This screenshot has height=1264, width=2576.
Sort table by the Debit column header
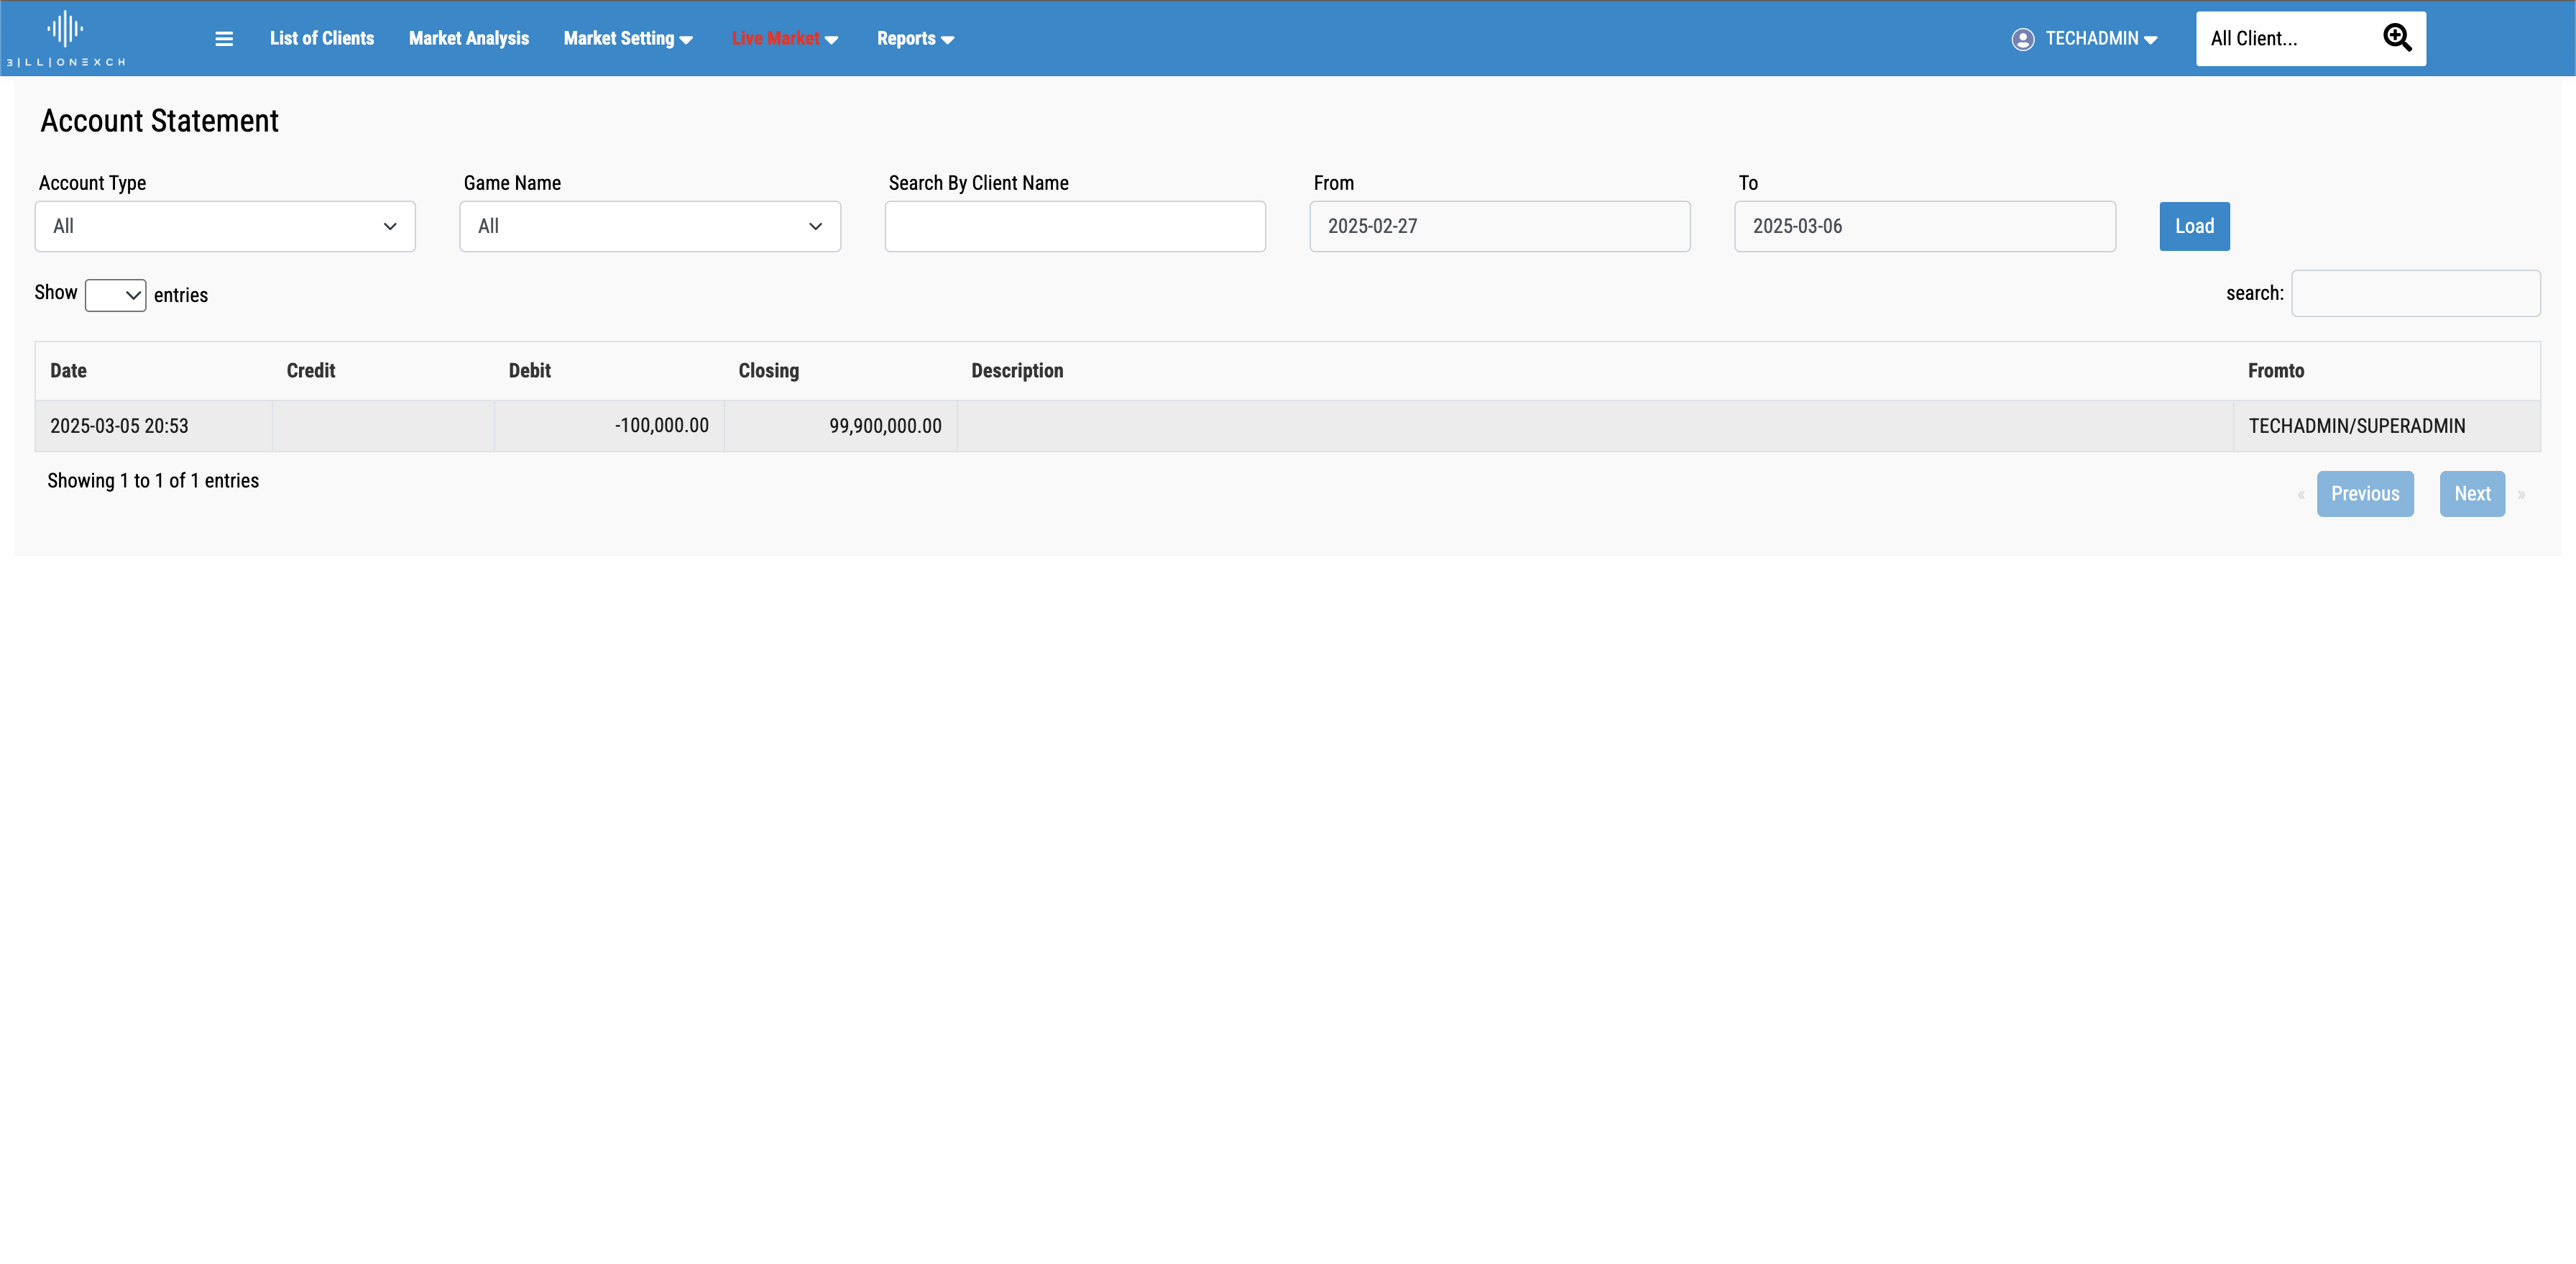click(529, 371)
